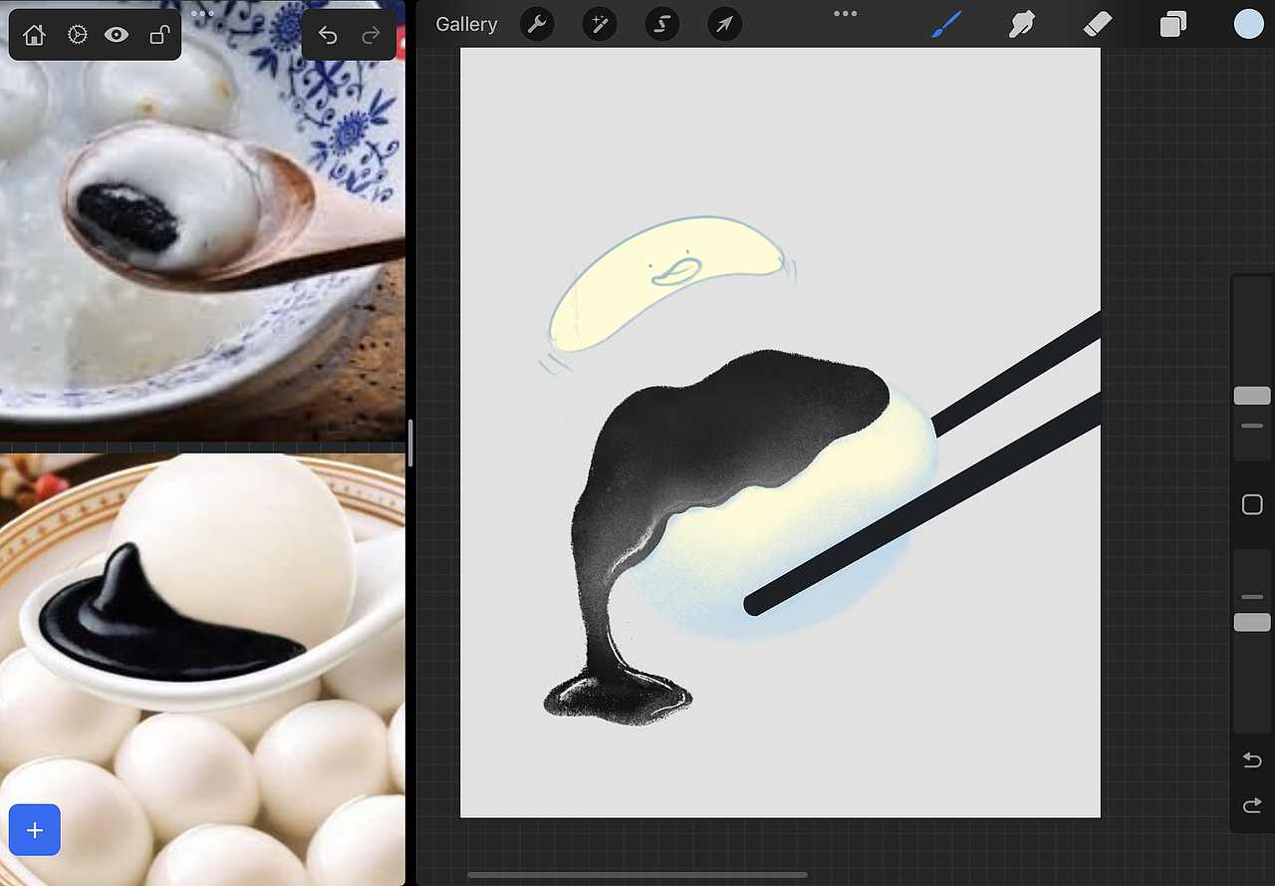The image size is (1275, 886).
Task: Toggle visibility eye in the reference app
Action: pyautogui.click(x=117, y=35)
